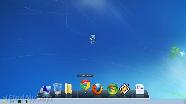Viewport: 186px width, 104px height.
Task: Launch Winamp from the dock
Action: tap(125, 89)
